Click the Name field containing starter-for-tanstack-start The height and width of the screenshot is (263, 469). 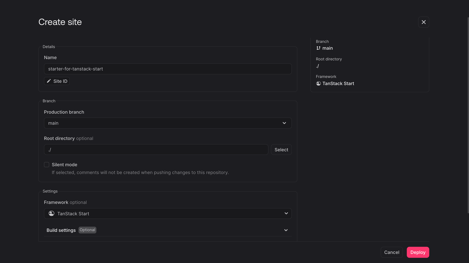point(167,69)
